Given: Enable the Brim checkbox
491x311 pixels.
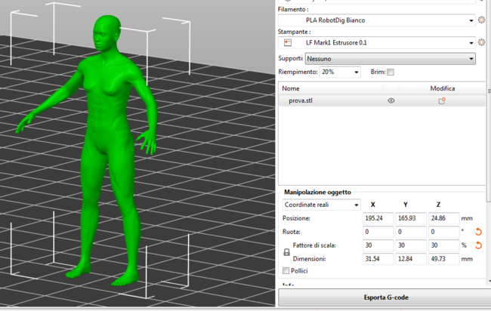Looking at the screenshot, I should click(x=391, y=72).
